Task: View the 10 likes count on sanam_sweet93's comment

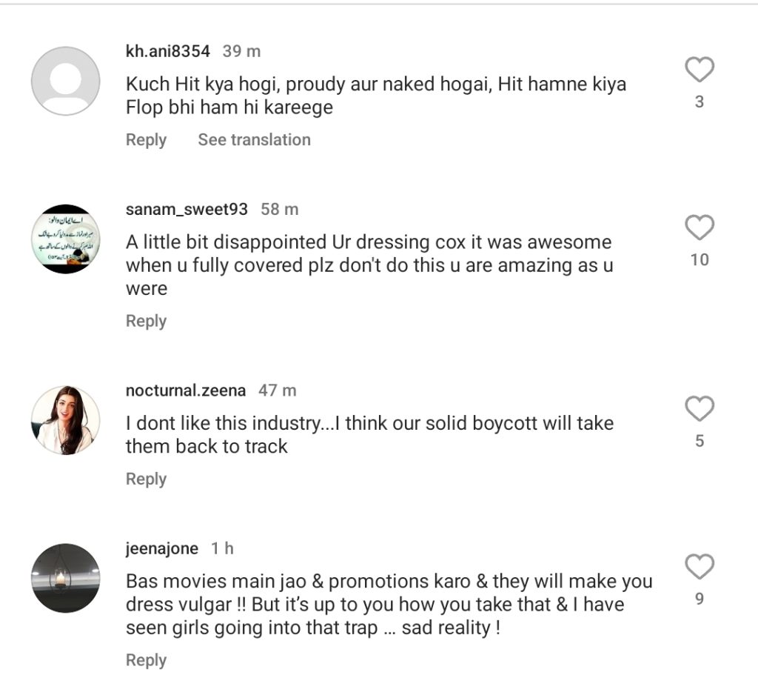Action: (x=699, y=260)
